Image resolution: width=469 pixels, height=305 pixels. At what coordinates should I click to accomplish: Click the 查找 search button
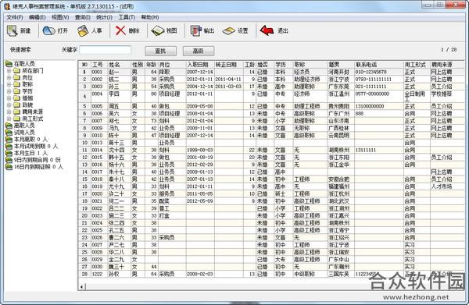click(x=160, y=51)
